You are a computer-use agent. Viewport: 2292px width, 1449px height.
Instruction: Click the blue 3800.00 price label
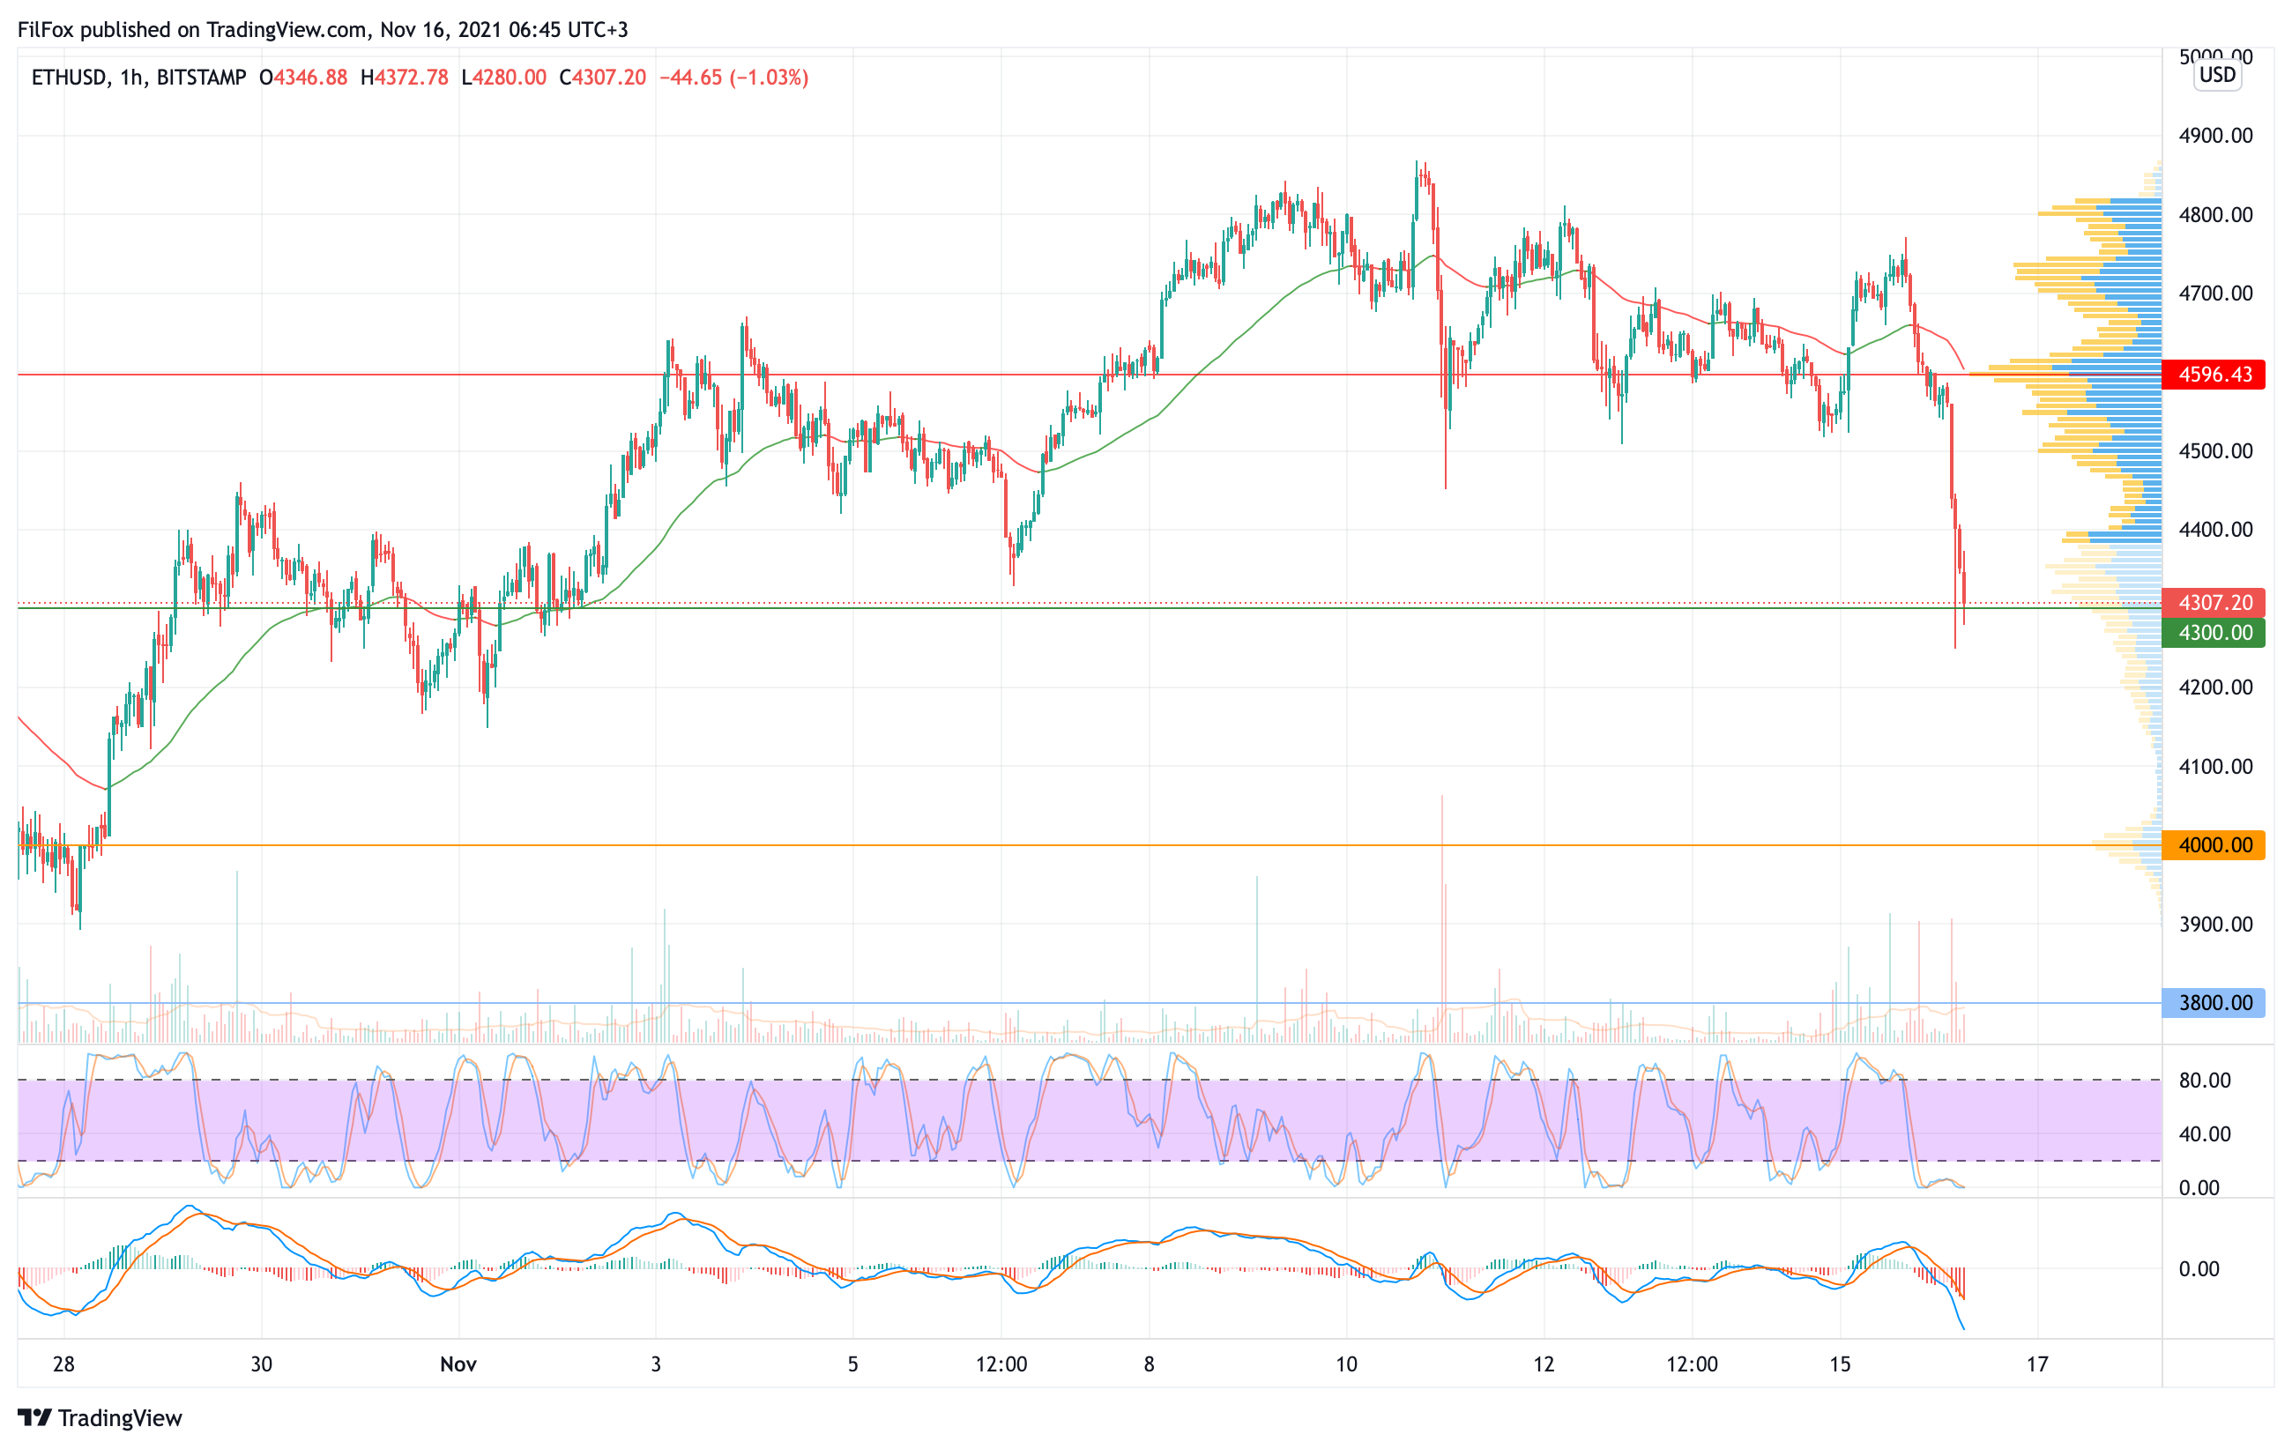coord(2214,1003)
